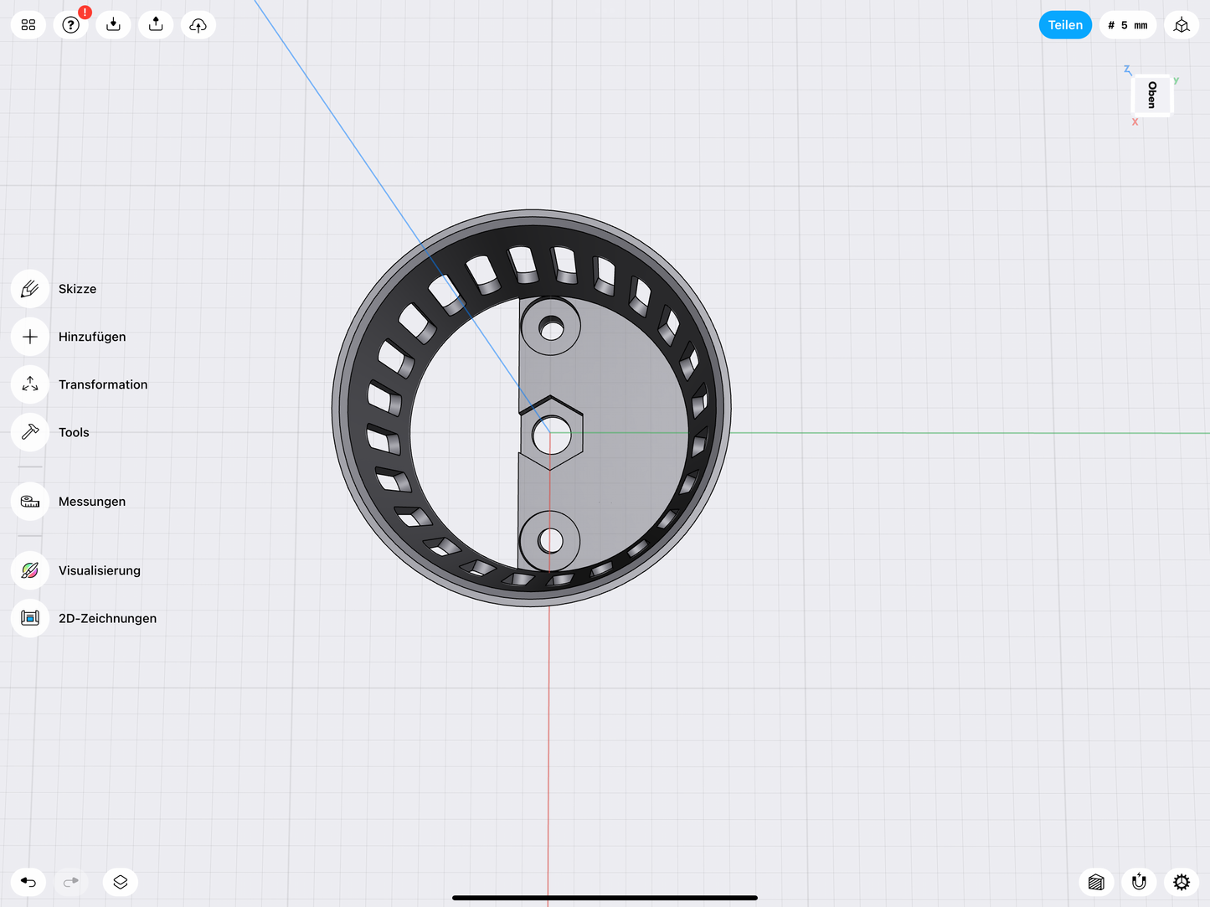Open the Transformation axes icon
Screen dimensions: 1210x907
tap(30, 384)
